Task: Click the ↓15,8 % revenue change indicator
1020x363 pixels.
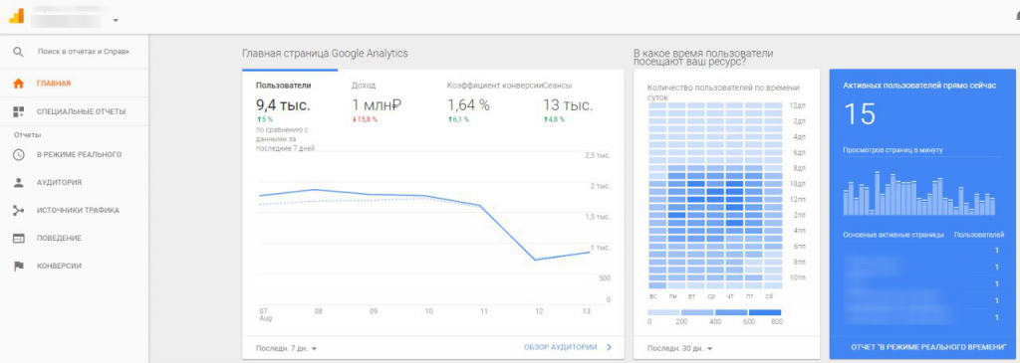Action: coord(365,119)
